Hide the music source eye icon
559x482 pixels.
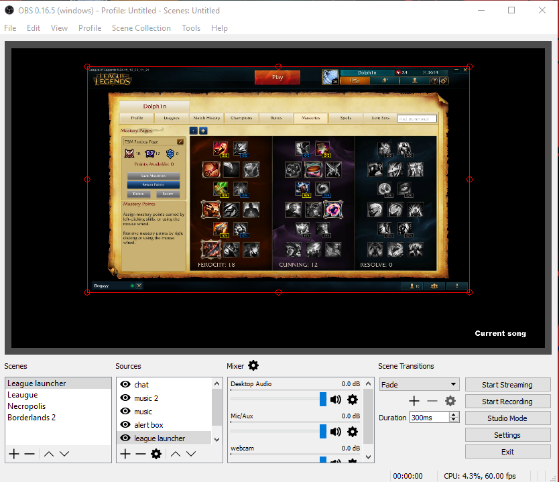tap(125, 411)
